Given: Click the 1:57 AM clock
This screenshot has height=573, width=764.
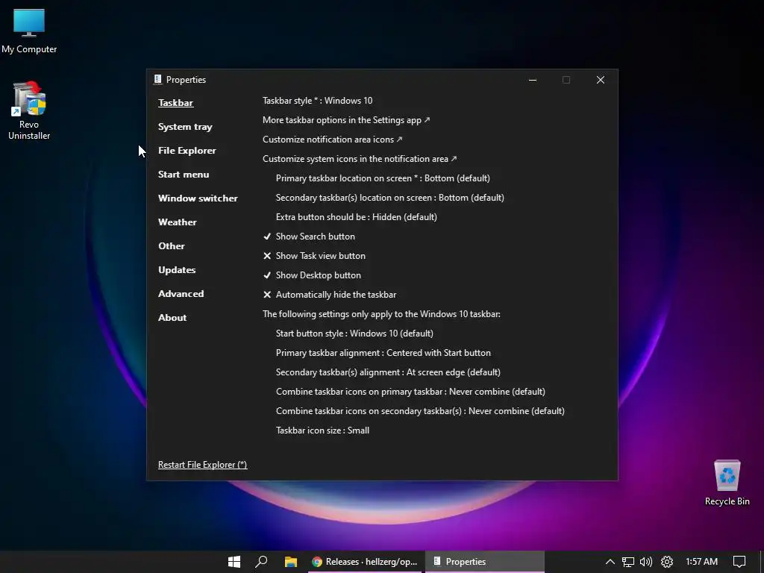Looking at the screenshot, I should tap(701, 562).
